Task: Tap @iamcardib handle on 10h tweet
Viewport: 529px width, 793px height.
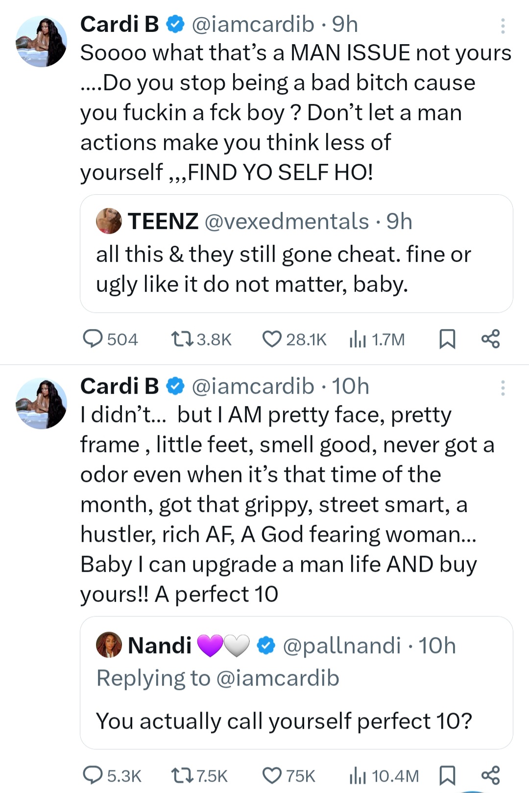Action: click(x=253, y=386)
